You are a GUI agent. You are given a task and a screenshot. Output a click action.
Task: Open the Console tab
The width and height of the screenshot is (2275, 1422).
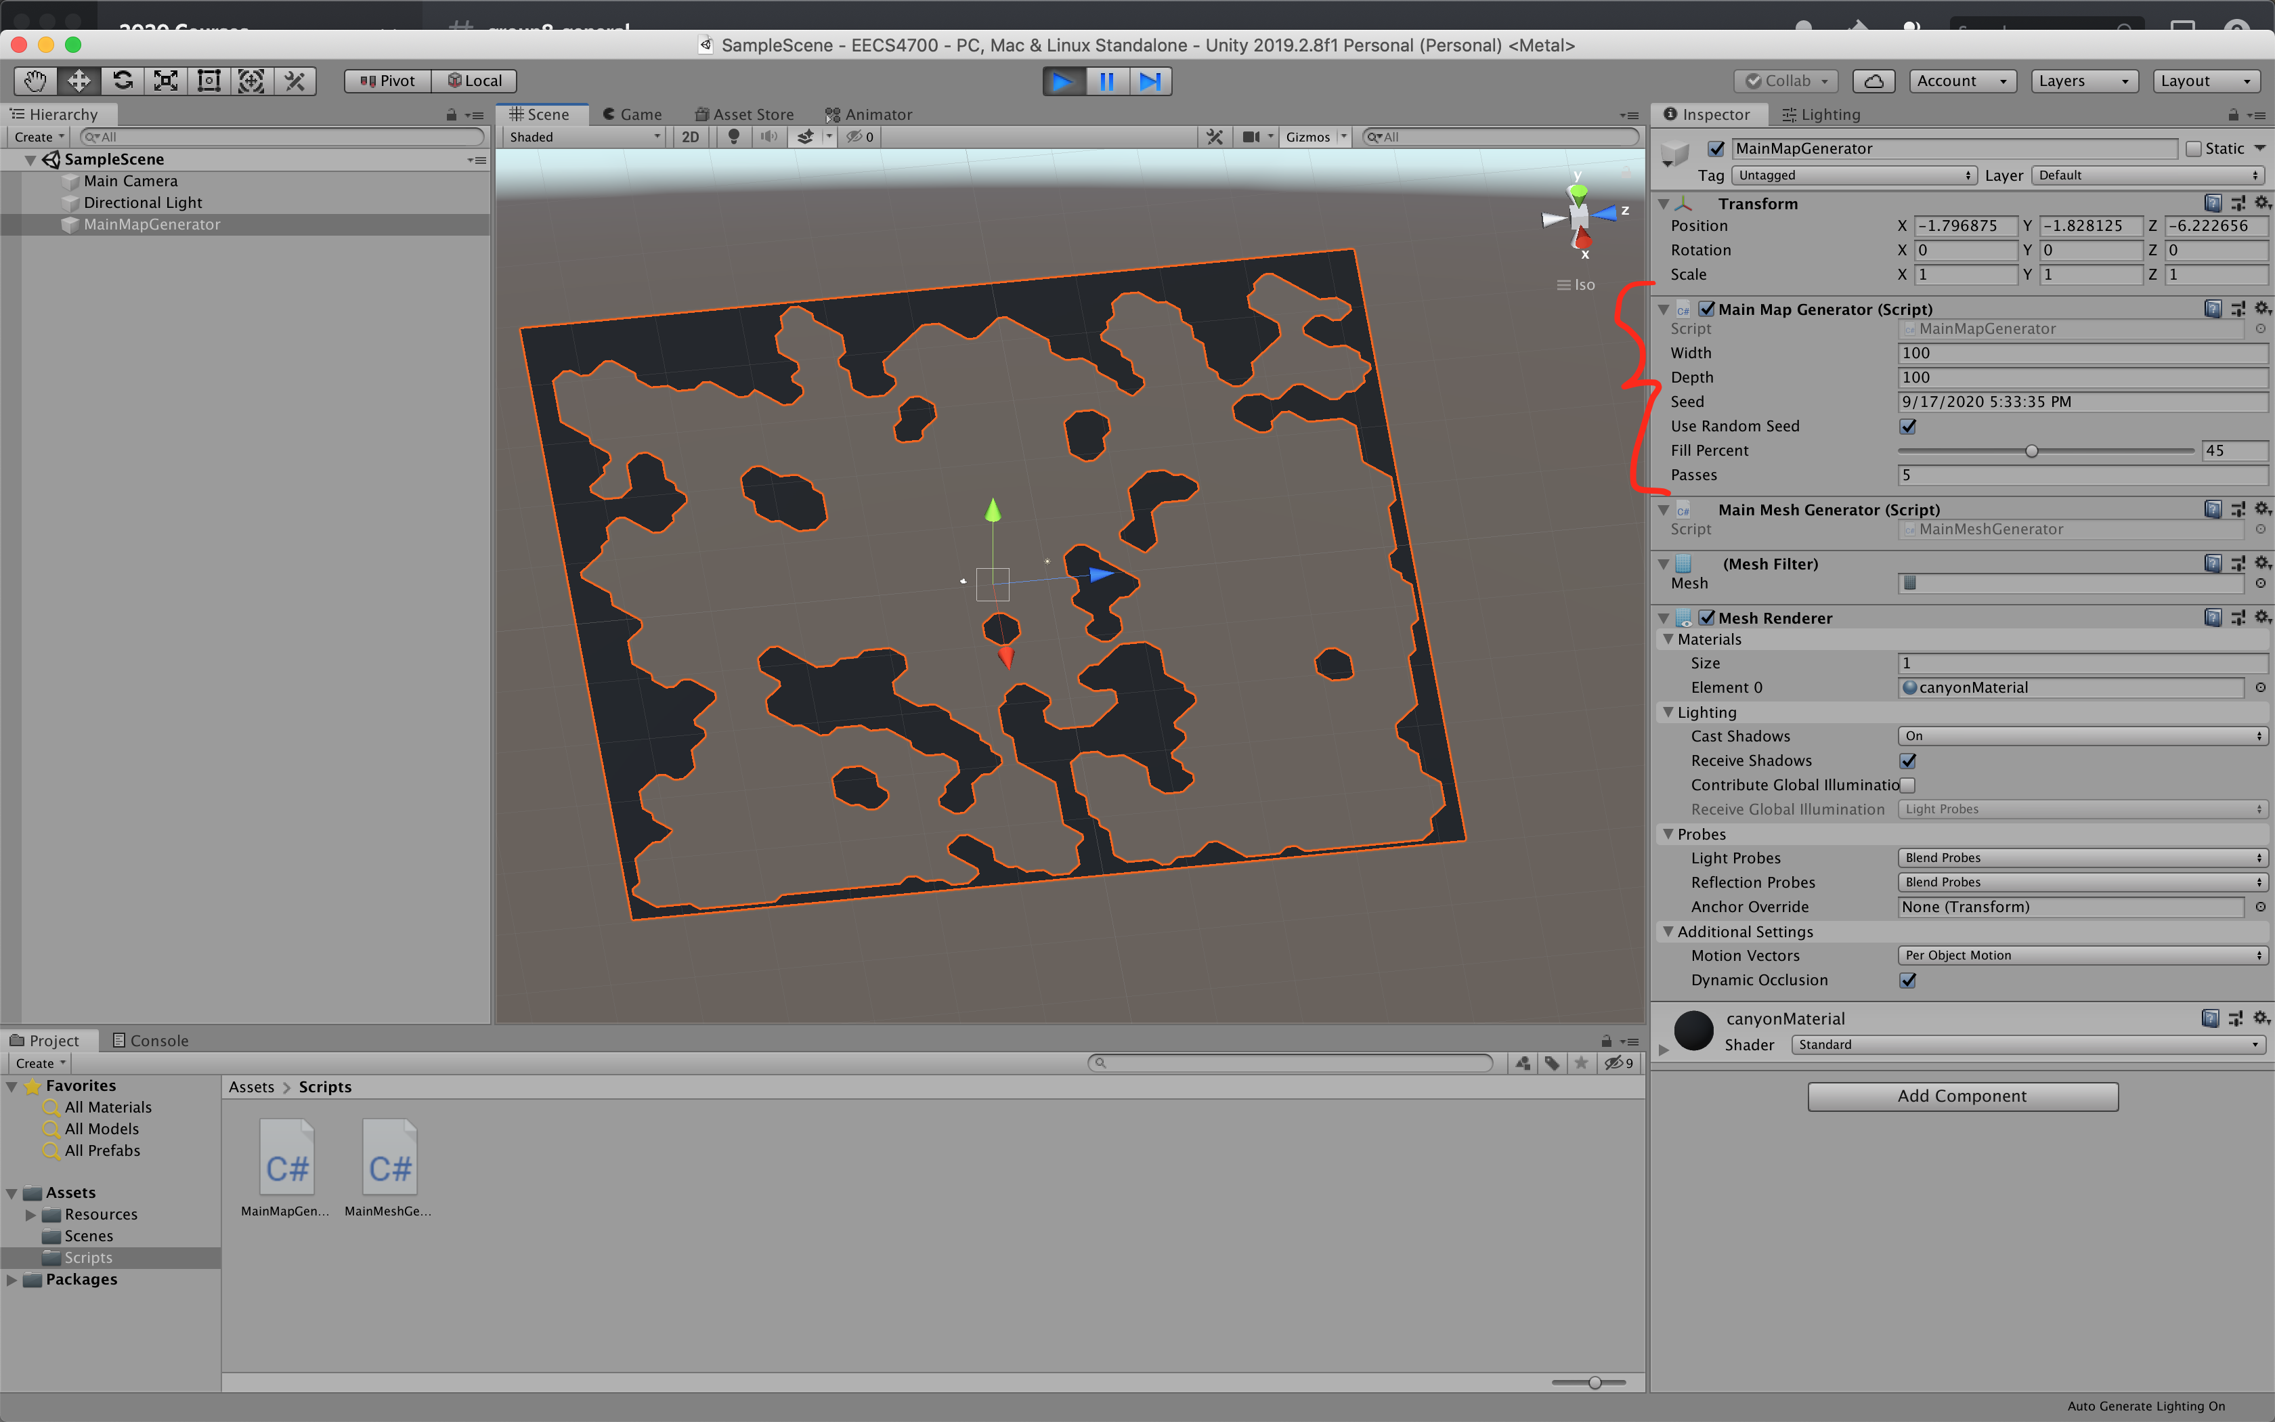pyautogui.click(x=150, y=1040)
